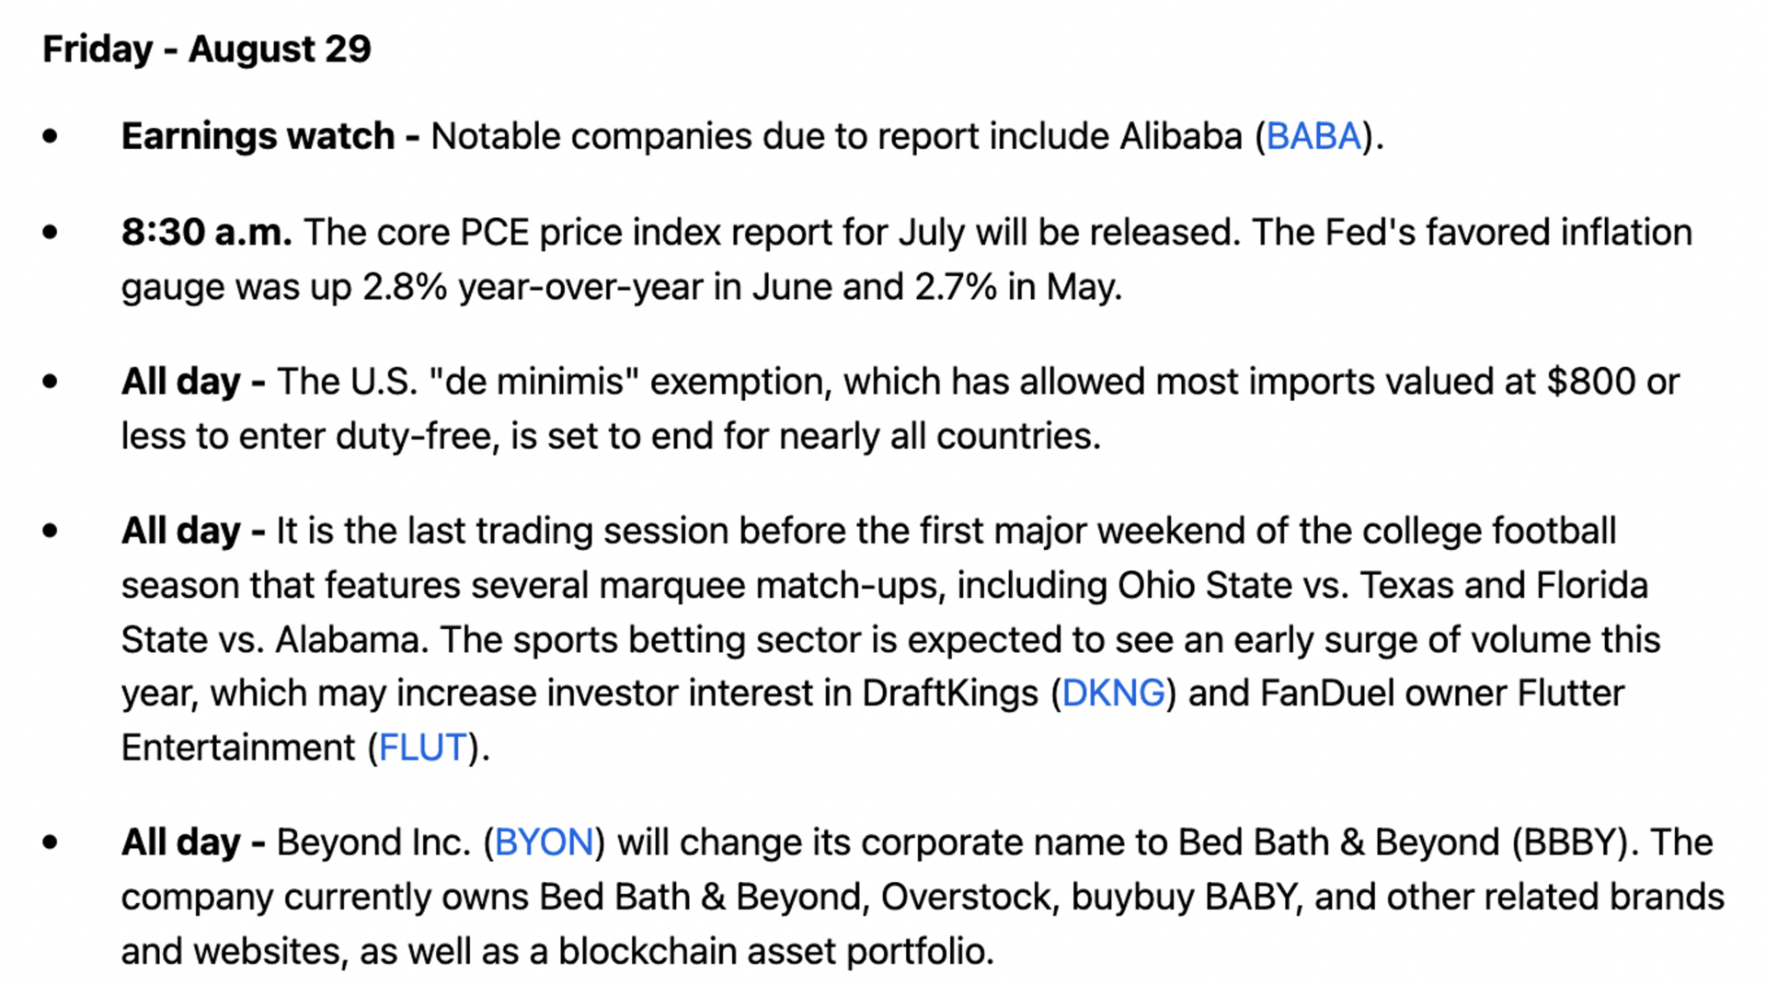This screenshot has width=1766, height=985.
Task: Click the bullet before '8:30 a.m.'
Action: pyautogui.click(x=50, y=233)
